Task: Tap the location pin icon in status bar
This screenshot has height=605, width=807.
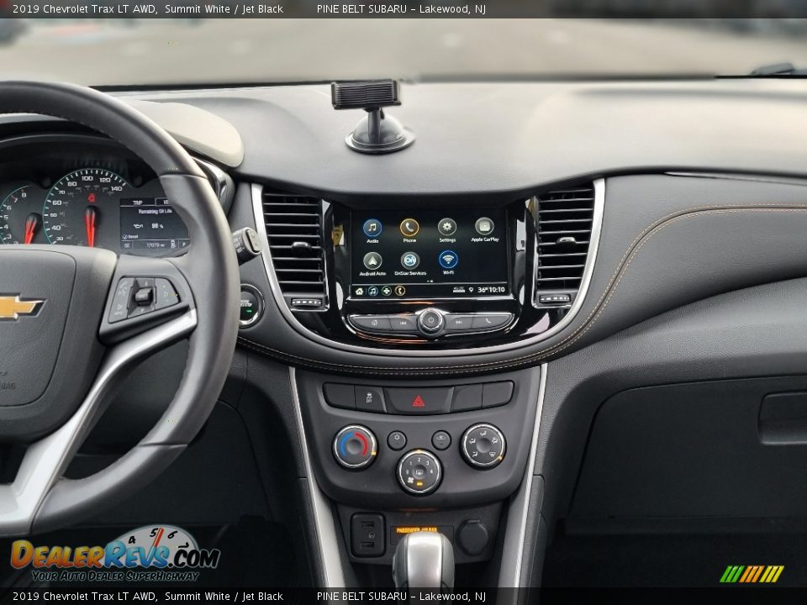Action: tap(471, 290)
